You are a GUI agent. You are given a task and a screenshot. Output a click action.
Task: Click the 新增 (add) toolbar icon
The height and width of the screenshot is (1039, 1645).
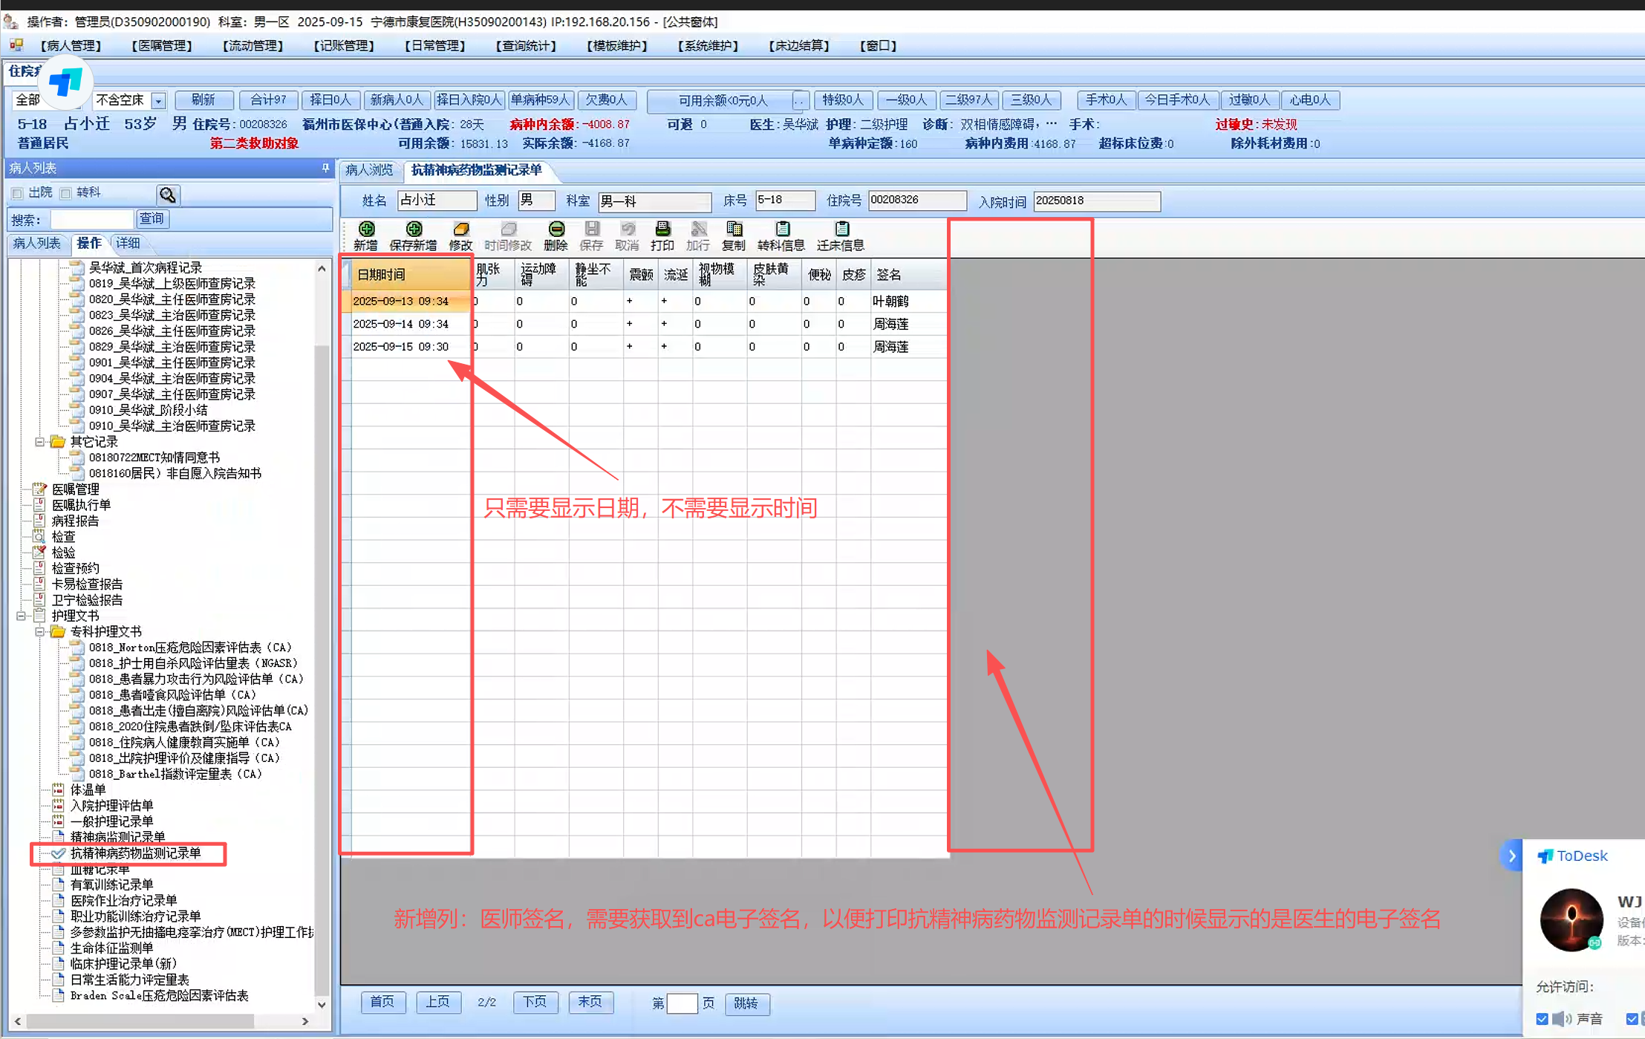(366, 229)
